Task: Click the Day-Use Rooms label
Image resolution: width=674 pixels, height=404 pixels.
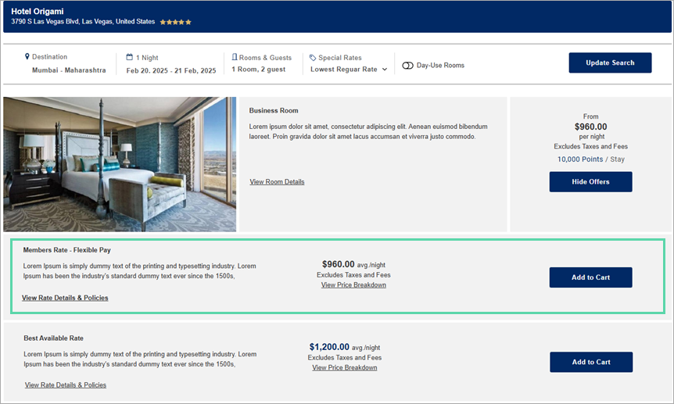Action: click(x=440, y=66)
